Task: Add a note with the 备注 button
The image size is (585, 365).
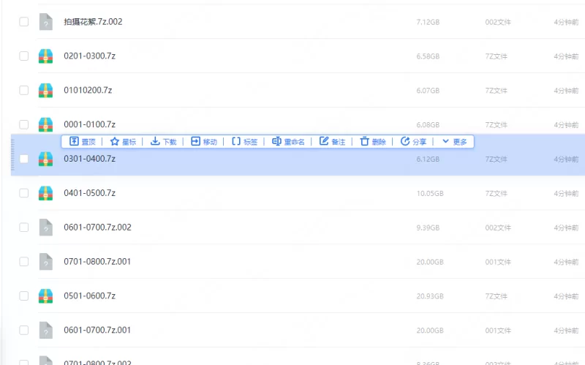Action: pos(332,142)
